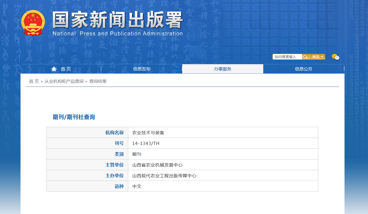
Task: Switch to the 信息发布 tab
Action: coord(142,69)
